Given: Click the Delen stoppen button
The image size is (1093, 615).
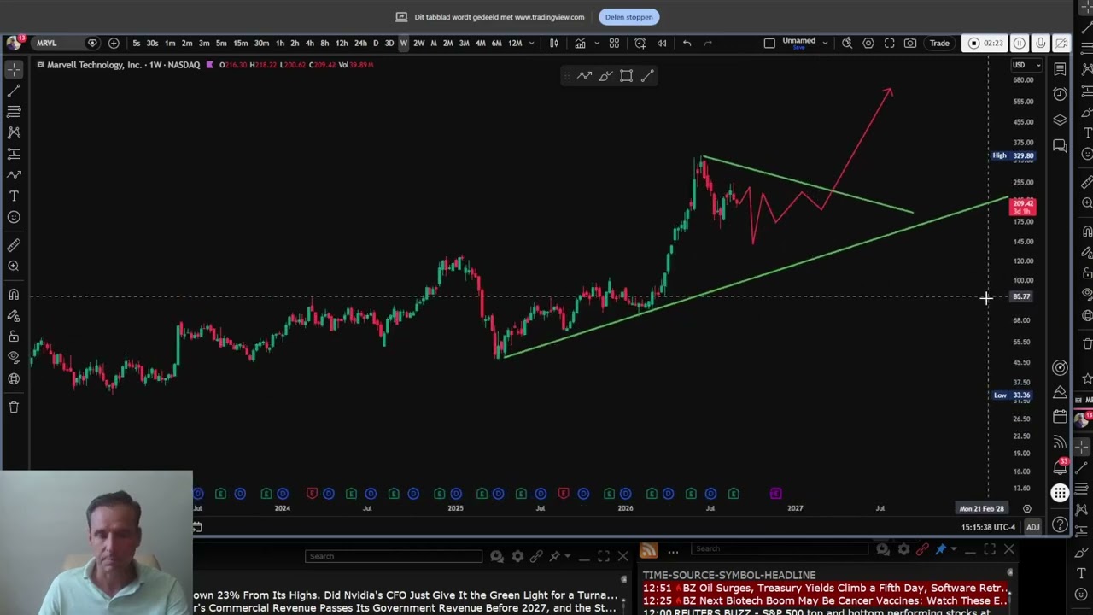Looking at the screenshot, I should (628, 17).
